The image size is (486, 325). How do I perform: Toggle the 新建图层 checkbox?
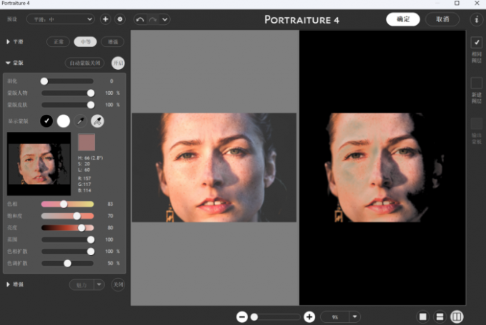point(477,83)
